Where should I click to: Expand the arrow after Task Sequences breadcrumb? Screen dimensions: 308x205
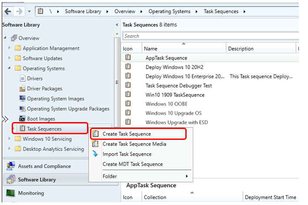[244, 12]
